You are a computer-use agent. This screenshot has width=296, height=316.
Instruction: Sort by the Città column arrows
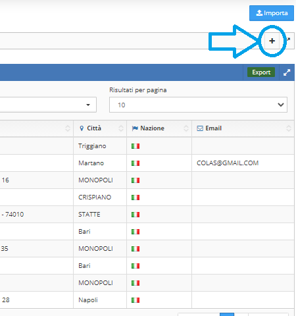point(121,128)
